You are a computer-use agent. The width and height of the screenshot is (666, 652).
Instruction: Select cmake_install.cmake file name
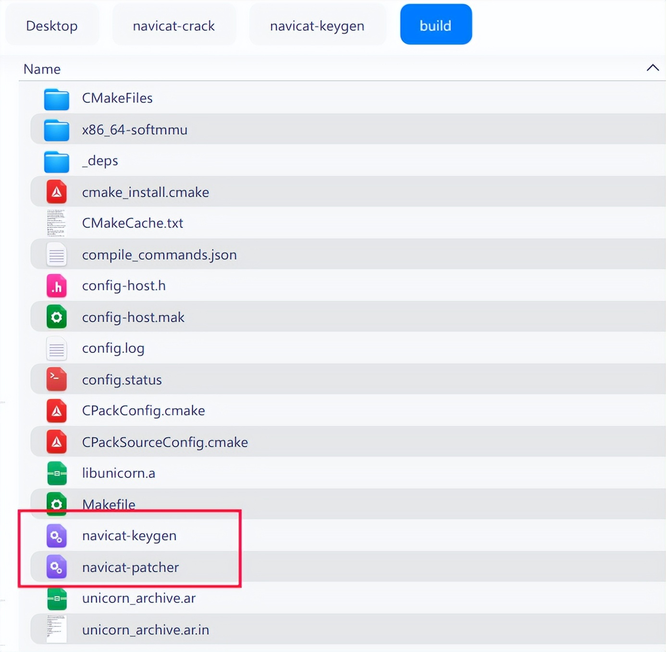pyautogui.click(x=146, y=192)
